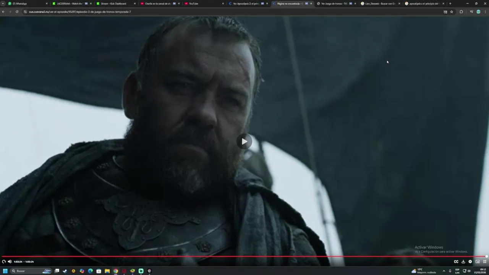Open the Chrome profile avatar
The image size is (489, 275).
point(478,12)
